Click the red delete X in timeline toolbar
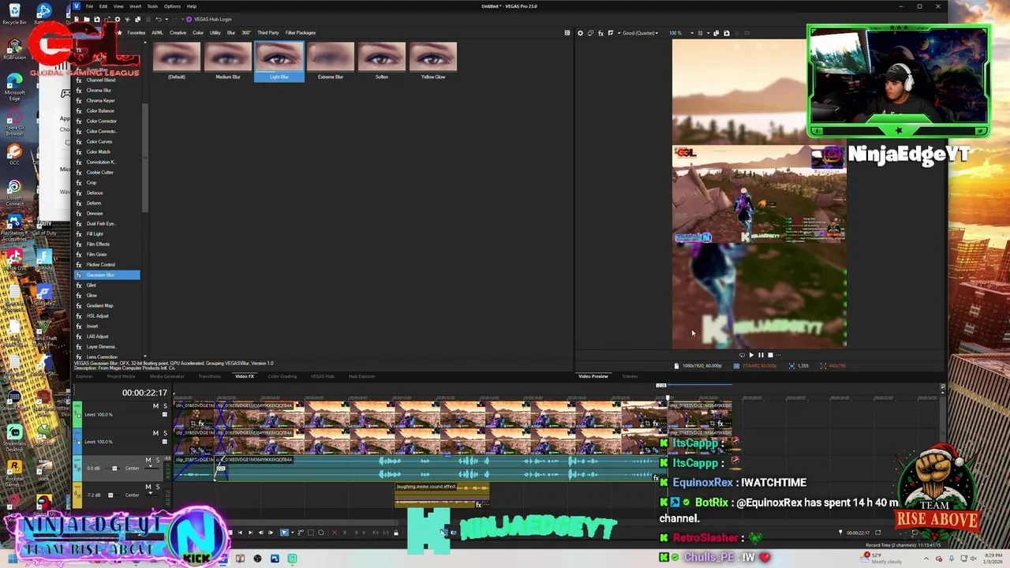Screen dimensions: 1010x568 click(335, 532)
